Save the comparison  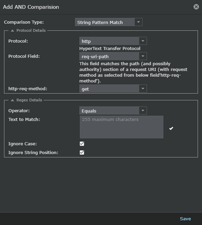(185, 219)
